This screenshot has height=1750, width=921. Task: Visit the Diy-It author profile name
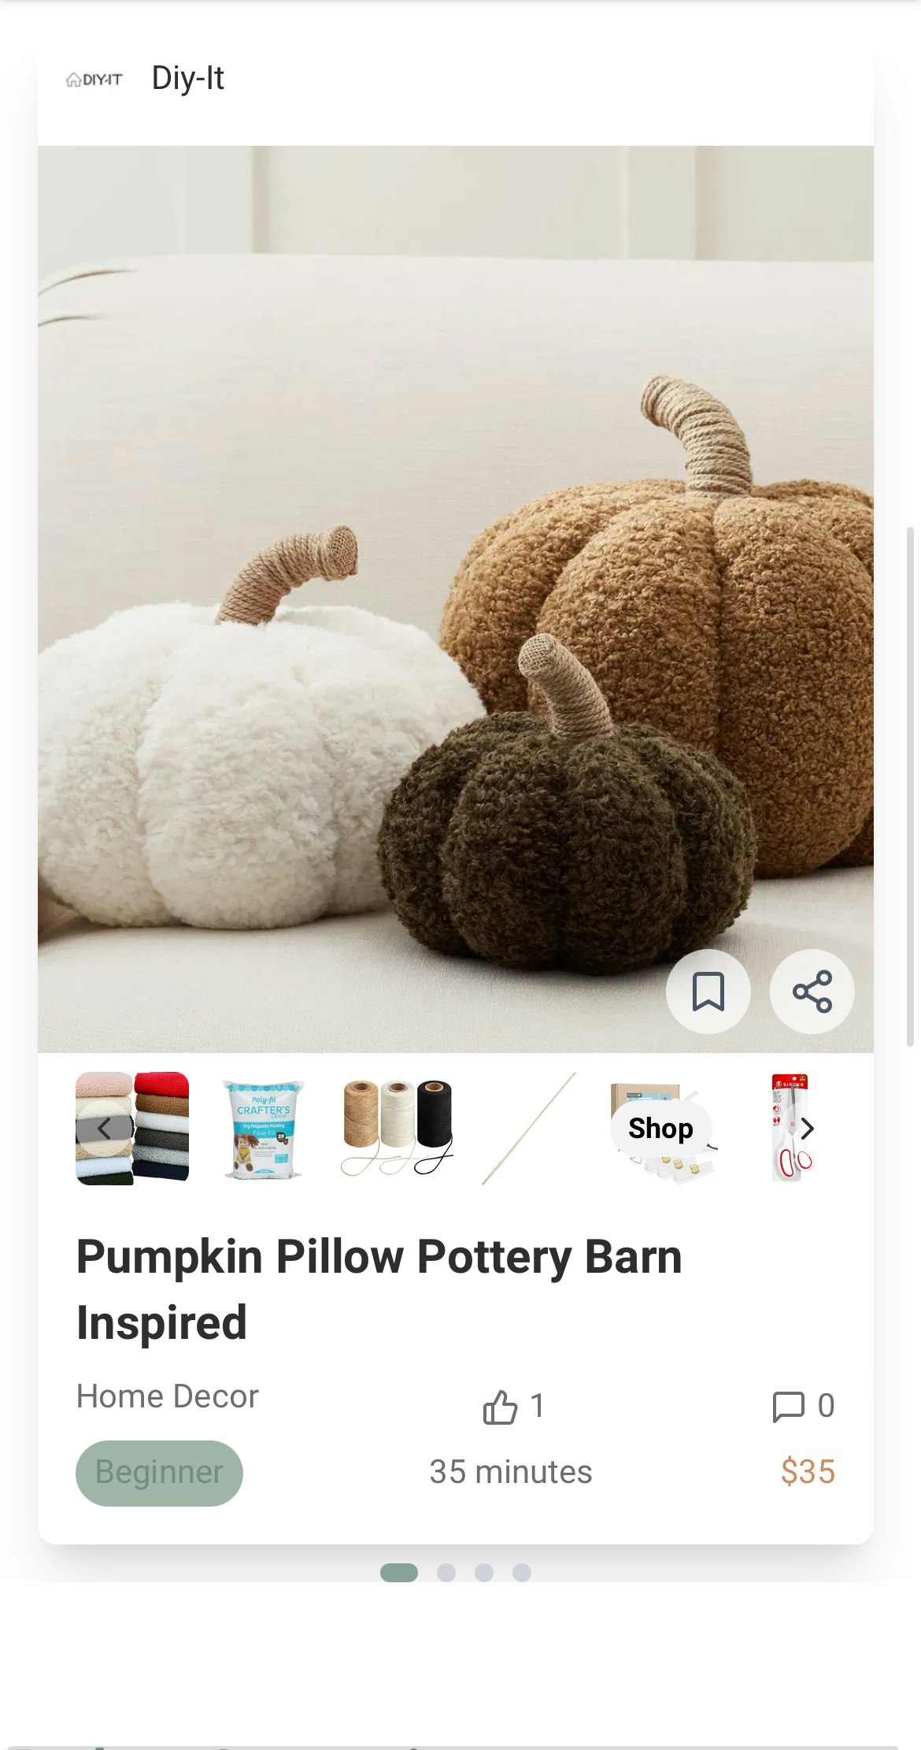pos(187,78)
